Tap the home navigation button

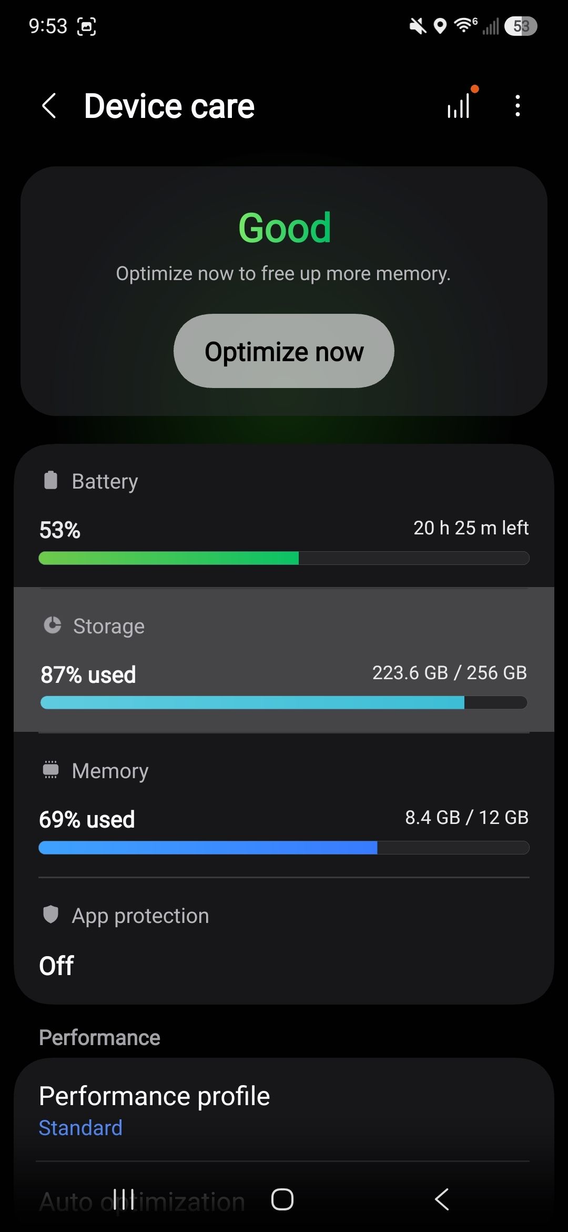point(282,1199)
